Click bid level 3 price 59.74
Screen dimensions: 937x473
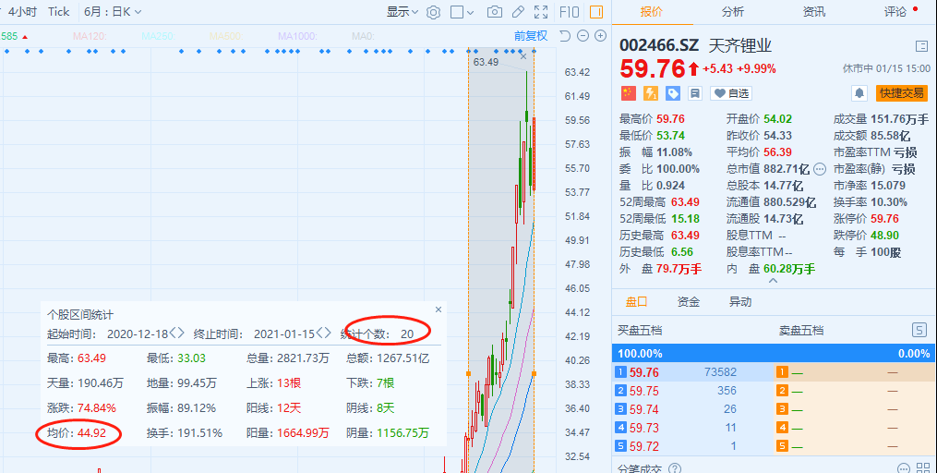tap(644, 409)
